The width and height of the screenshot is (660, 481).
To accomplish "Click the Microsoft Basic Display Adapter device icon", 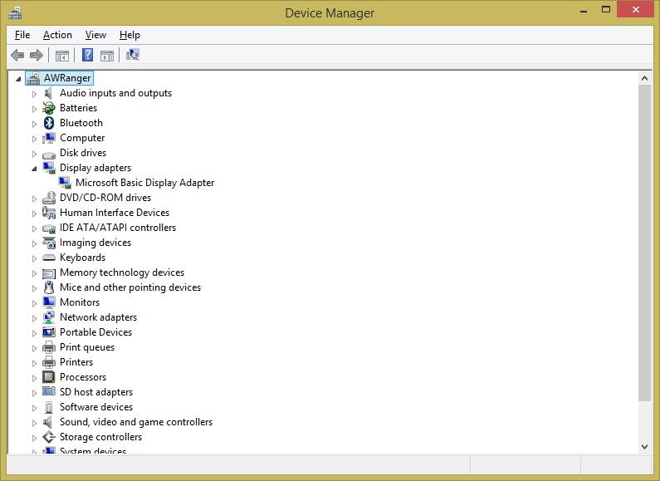I will tap(65, 183).
